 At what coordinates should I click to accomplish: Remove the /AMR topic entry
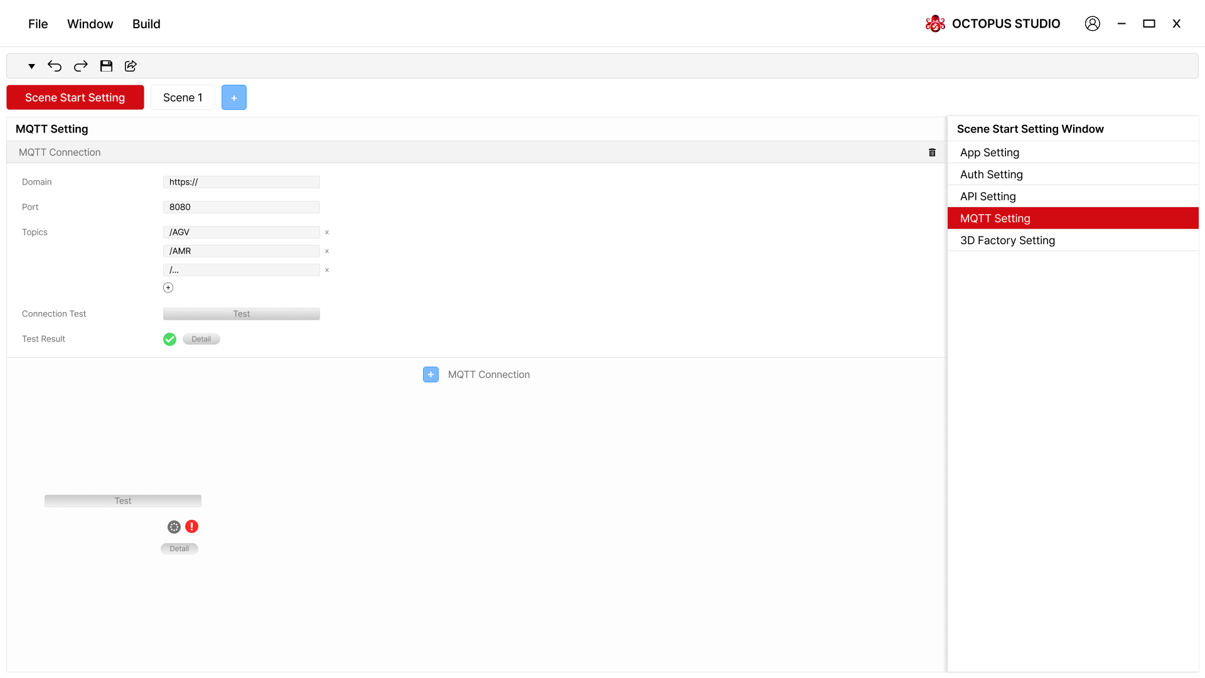pos(327,251)
